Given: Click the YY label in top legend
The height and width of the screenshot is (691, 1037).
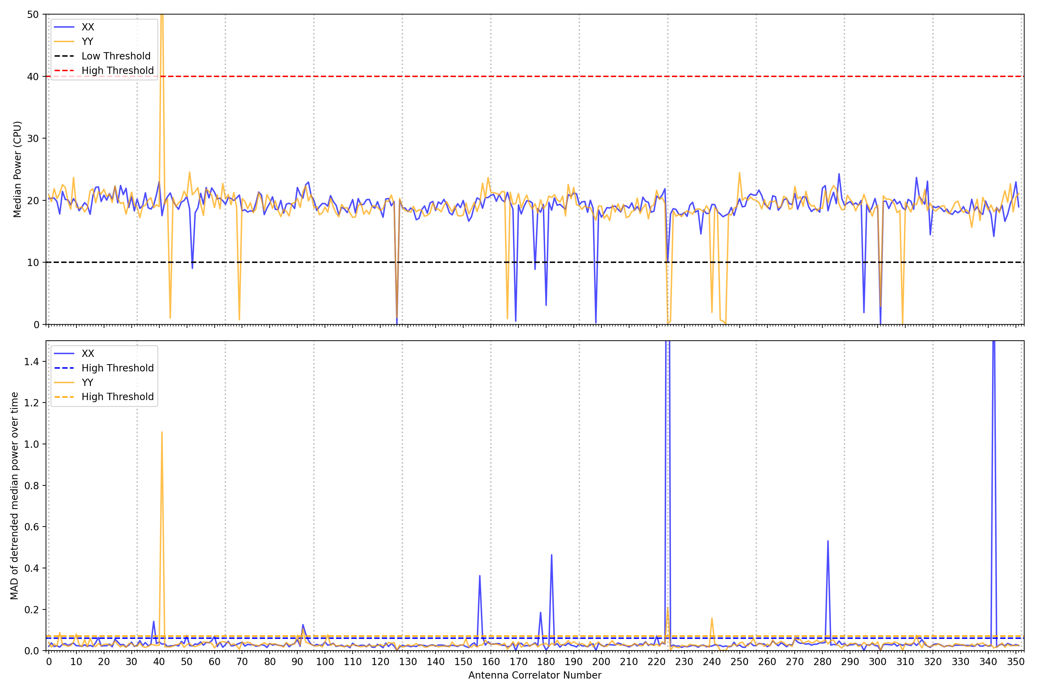Looking at the screenshot, I should tap(87, 42).
